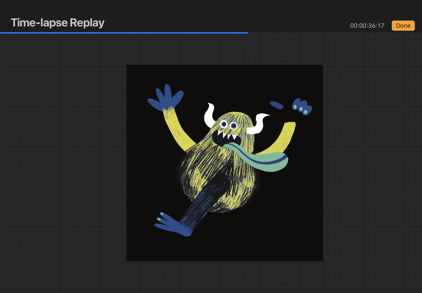422x293 pixels.
Task: Tap the small blue dash near the fist
Action: (277, 104)
